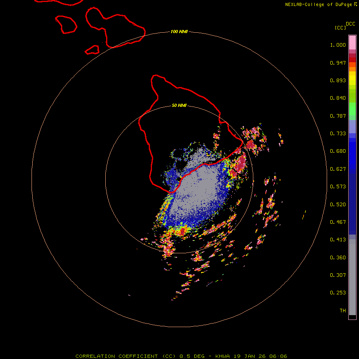Click the 0.840 scale value
This screenshot has height=359, width=359.
coord(338,98)
